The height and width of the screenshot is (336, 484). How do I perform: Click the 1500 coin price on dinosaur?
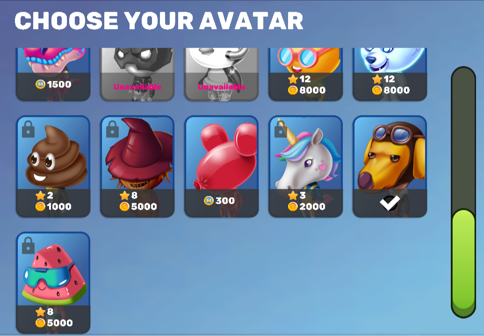point(53,84)
